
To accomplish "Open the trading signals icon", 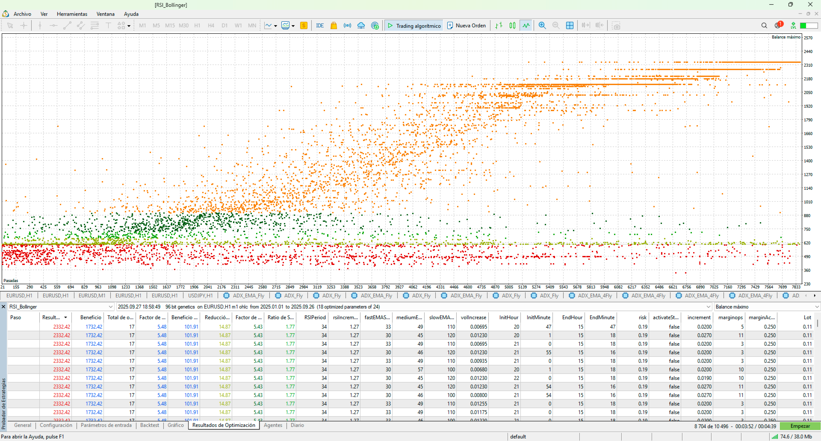I will [x=347, y=26].
